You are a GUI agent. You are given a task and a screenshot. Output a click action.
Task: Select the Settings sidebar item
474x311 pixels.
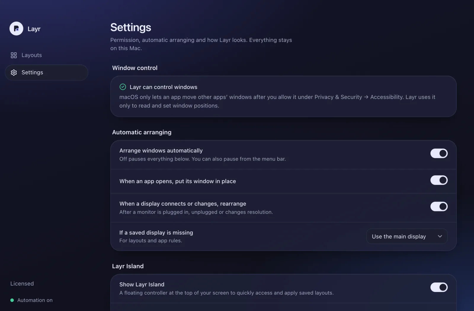click(x=47, y=72)
